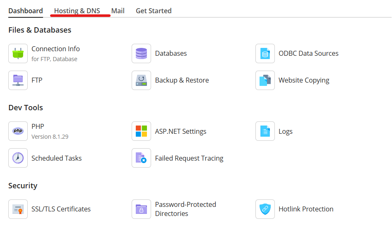Viewport: 392px width, 230px height.
Task: Open the Hosting & DNS tab
Action: (77, 11)
